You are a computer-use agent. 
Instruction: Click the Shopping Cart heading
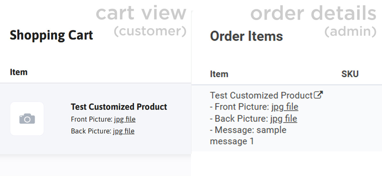pos(51,35)
